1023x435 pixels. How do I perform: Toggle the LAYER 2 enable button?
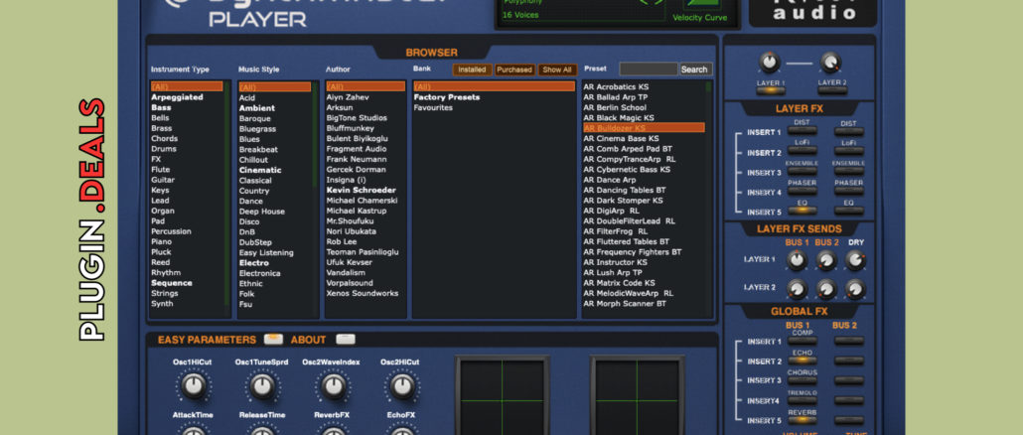(x=832, y=90)
